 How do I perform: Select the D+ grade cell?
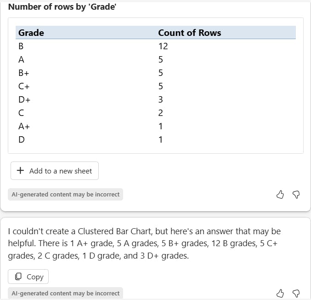(24, 99)
